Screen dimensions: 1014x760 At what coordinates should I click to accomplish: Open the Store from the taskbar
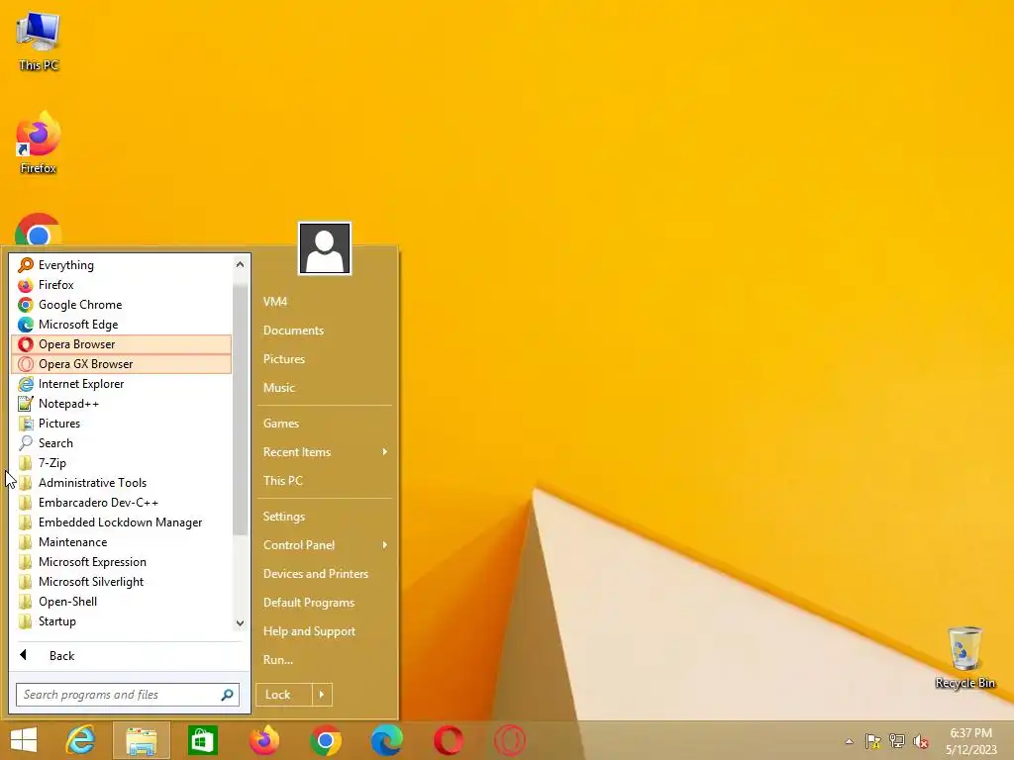tap(202, 740)
